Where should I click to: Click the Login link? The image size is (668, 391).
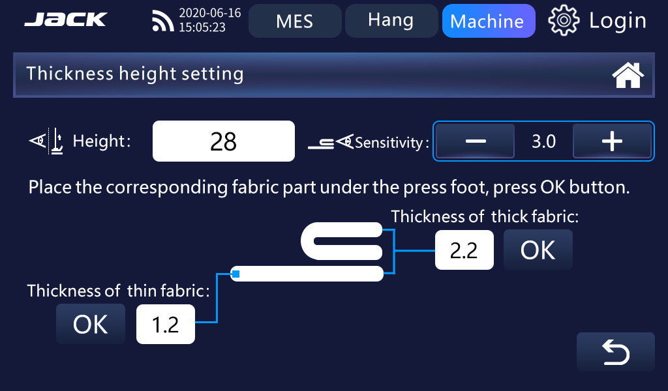(x=617, y=21)
